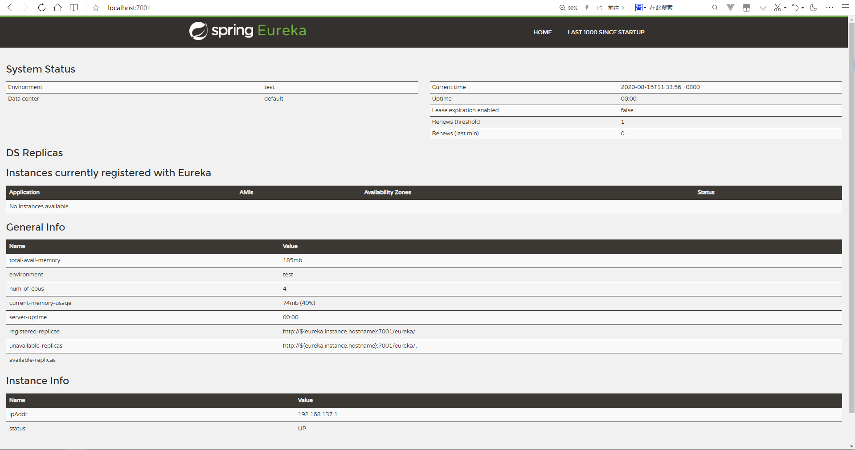Open the downloads arrow icon
This screenshot has width=855, height=450.
pos(763,8)
